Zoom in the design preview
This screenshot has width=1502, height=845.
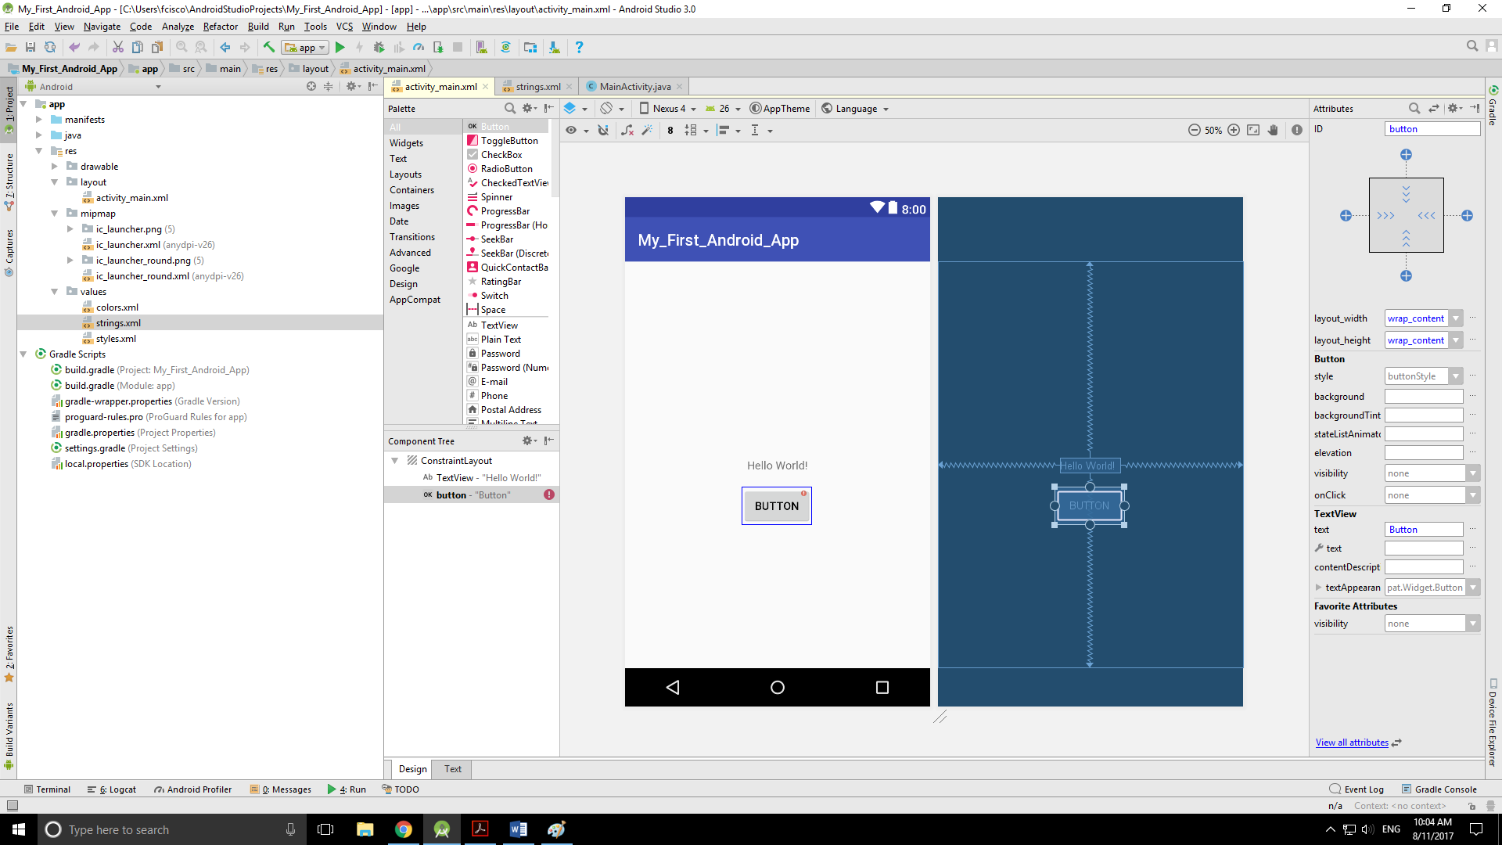point(1234,131)
